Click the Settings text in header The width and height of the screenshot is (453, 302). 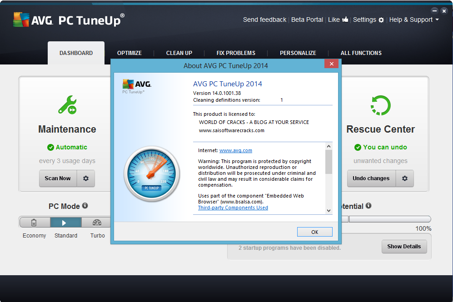364,20
